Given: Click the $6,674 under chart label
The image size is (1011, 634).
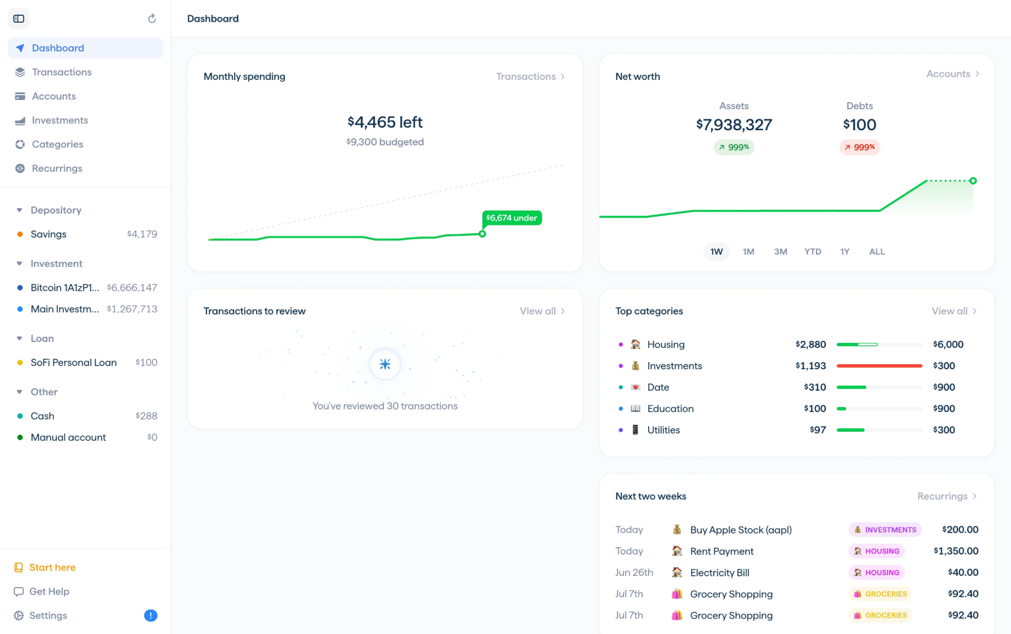Looking at the screenshot, I should (512, 218).
